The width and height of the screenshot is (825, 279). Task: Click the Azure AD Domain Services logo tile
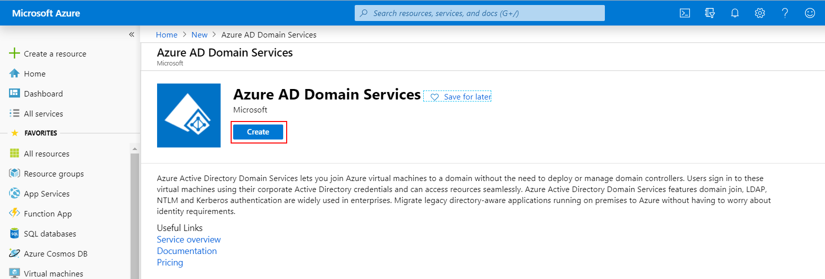pos(189,115)
